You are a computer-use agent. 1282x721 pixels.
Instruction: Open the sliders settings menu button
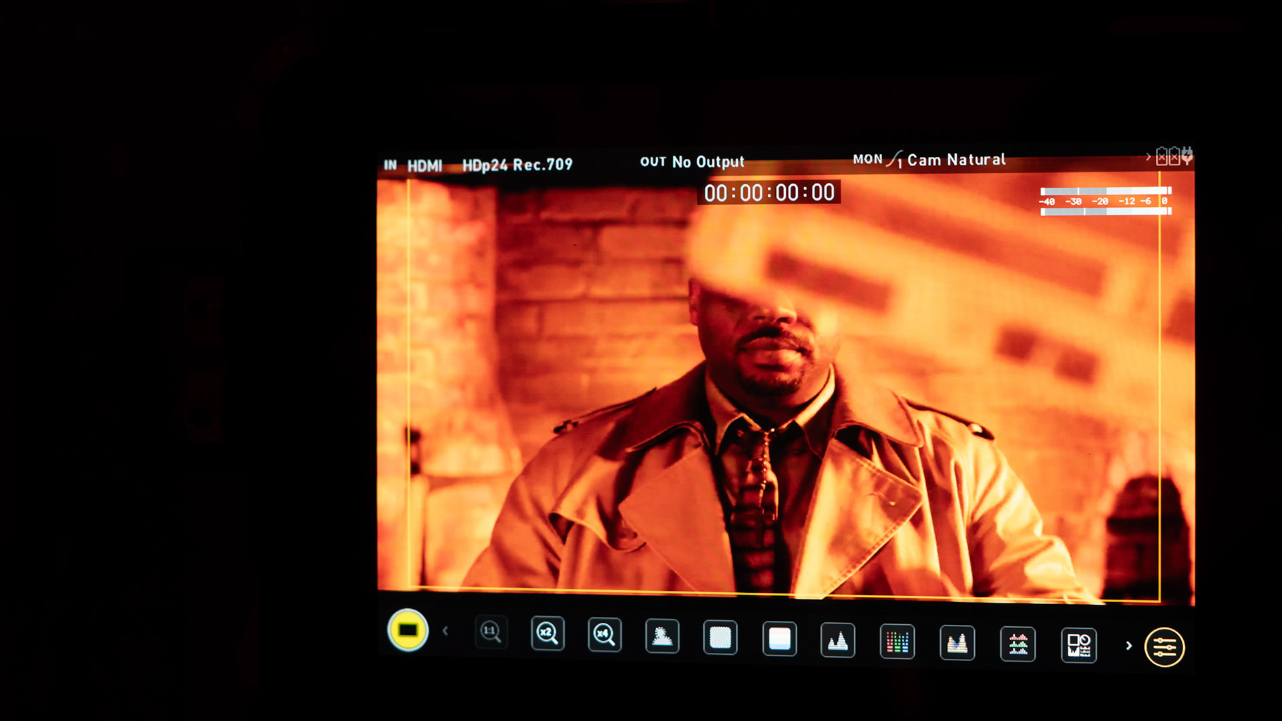point(1164,647)
